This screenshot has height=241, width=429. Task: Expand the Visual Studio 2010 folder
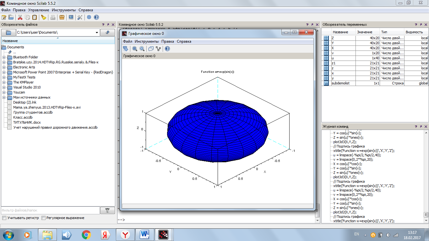[4, 87]
